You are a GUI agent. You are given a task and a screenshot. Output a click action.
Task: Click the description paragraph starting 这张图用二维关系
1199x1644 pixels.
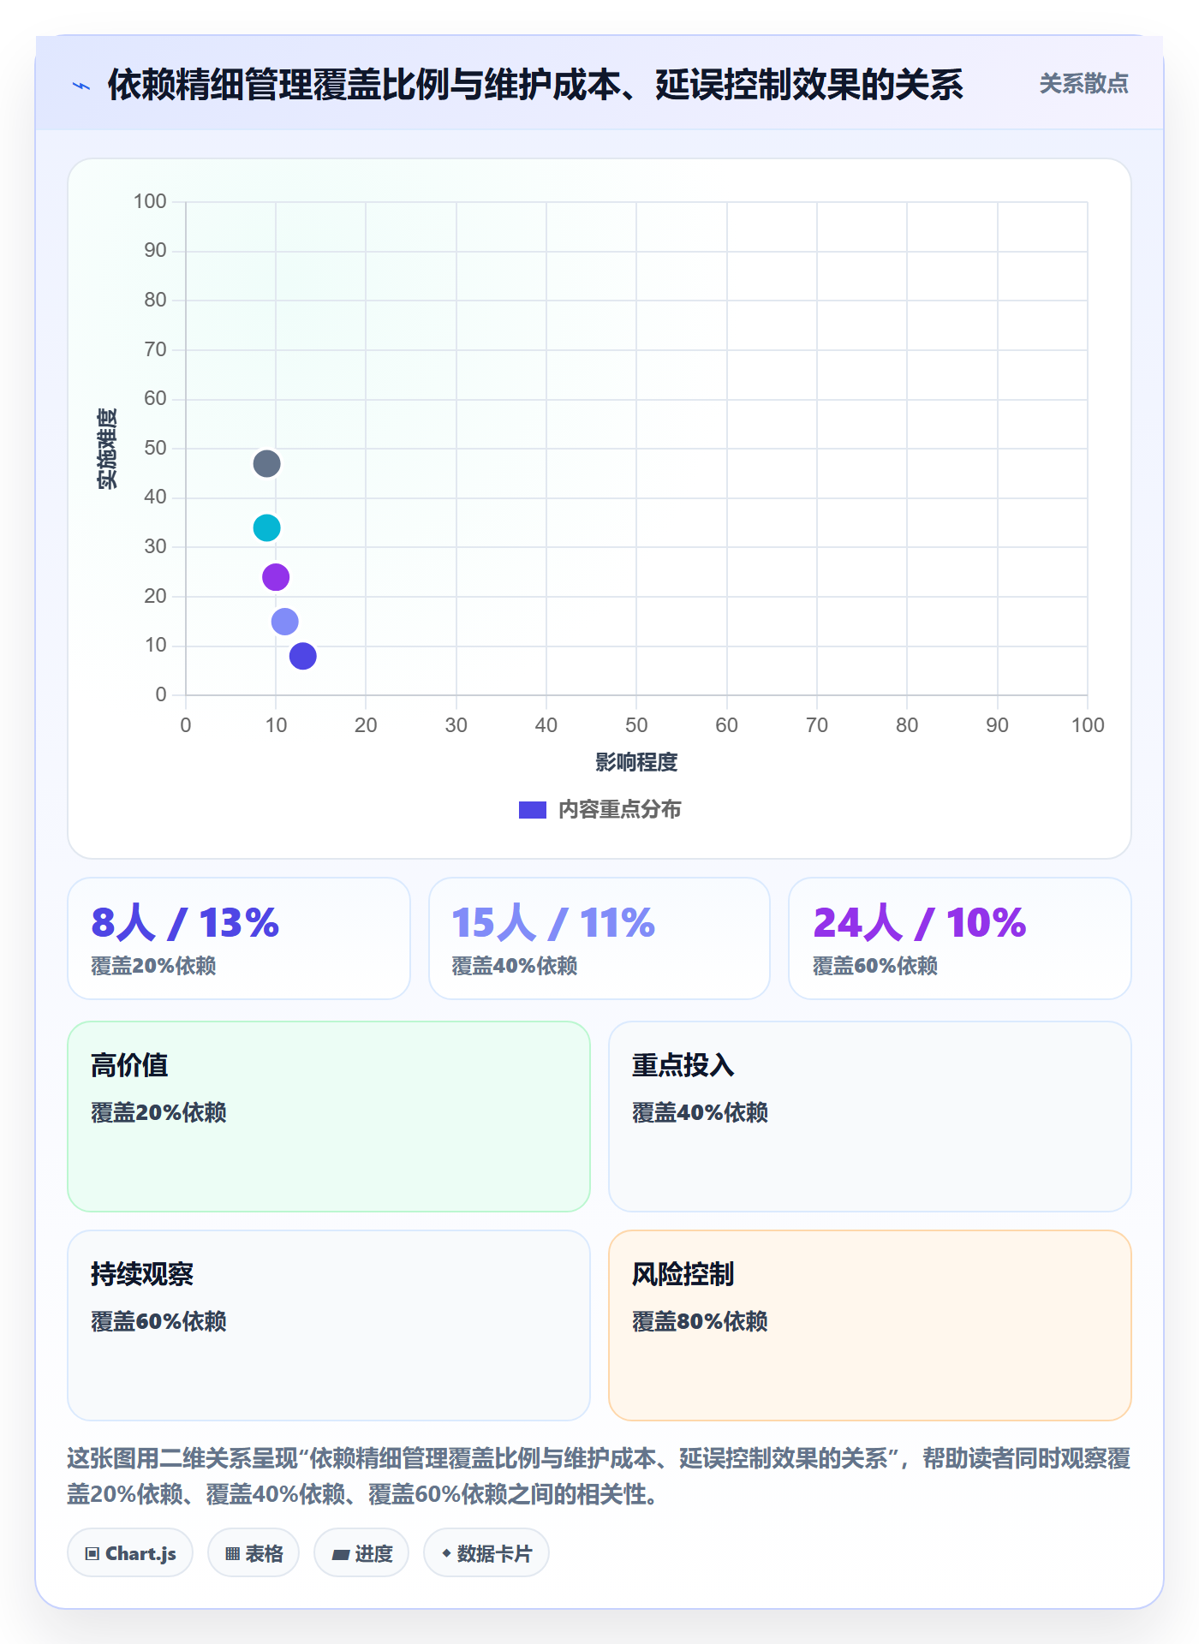click(599, 1476)
